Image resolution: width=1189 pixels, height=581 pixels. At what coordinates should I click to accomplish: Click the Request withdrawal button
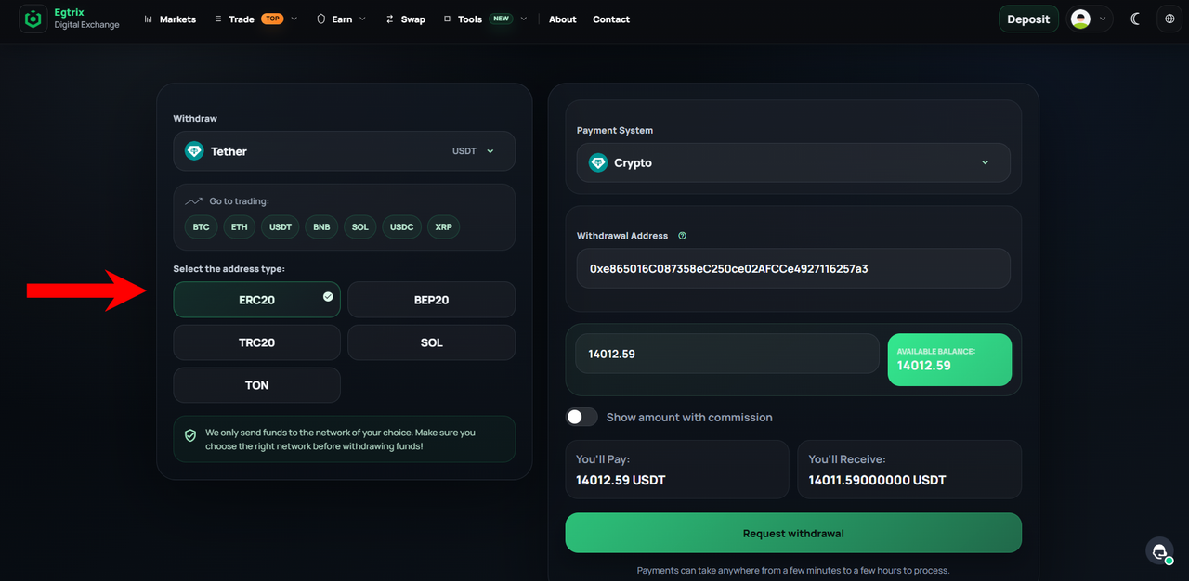[x=793, y=533]
